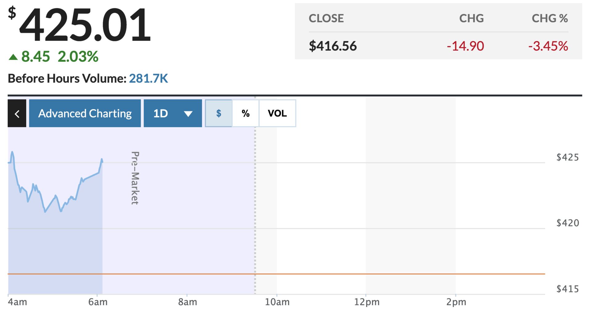Click the $420 price axis label

coord(567,223)
